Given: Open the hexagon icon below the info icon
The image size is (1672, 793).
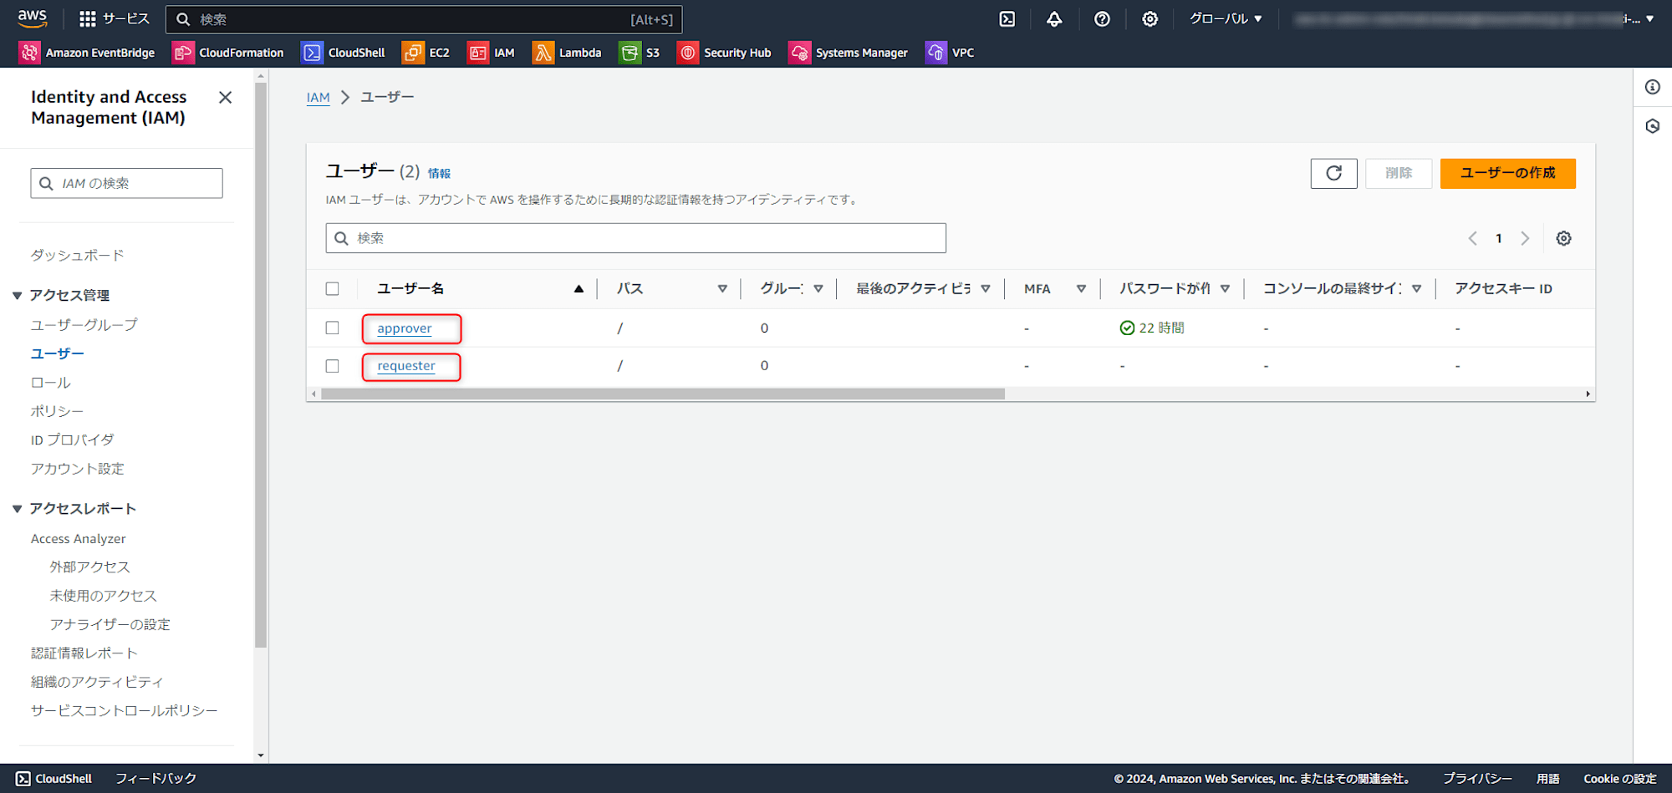Looking at the screenshot, I should 1653,126.
